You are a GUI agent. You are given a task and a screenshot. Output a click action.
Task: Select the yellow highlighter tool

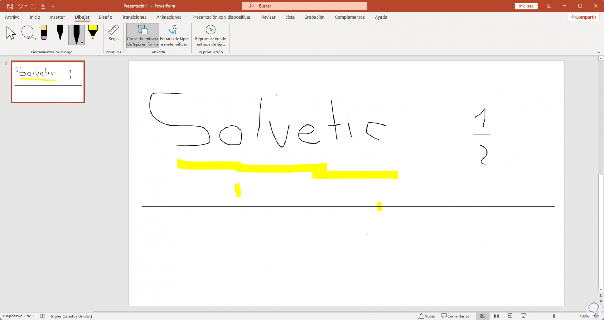93,32
